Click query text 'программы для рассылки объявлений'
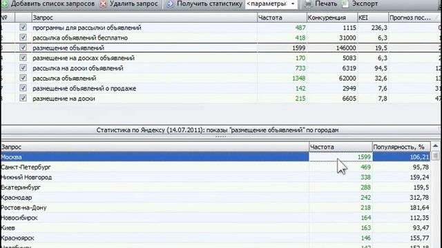Viewport: 442px width, 248px height. (x=87, y=28)
